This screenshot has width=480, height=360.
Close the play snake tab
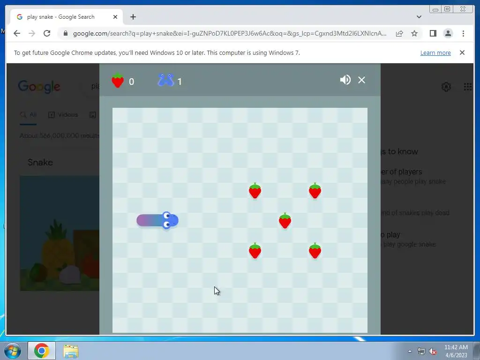[115, 17]
